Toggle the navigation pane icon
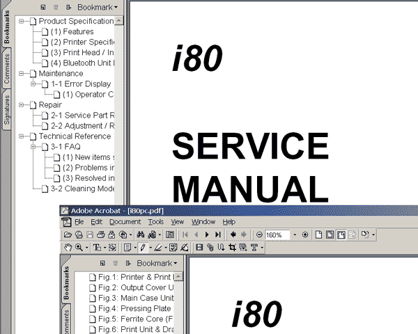 tap(170, 234)
